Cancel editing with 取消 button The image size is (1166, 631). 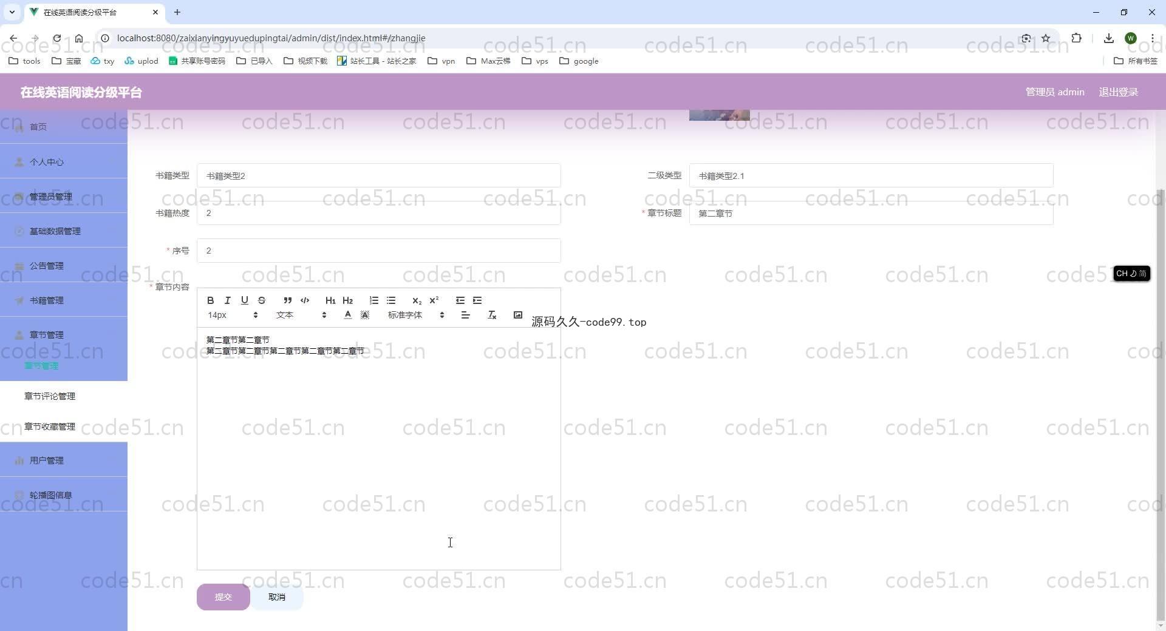point(277,597)
